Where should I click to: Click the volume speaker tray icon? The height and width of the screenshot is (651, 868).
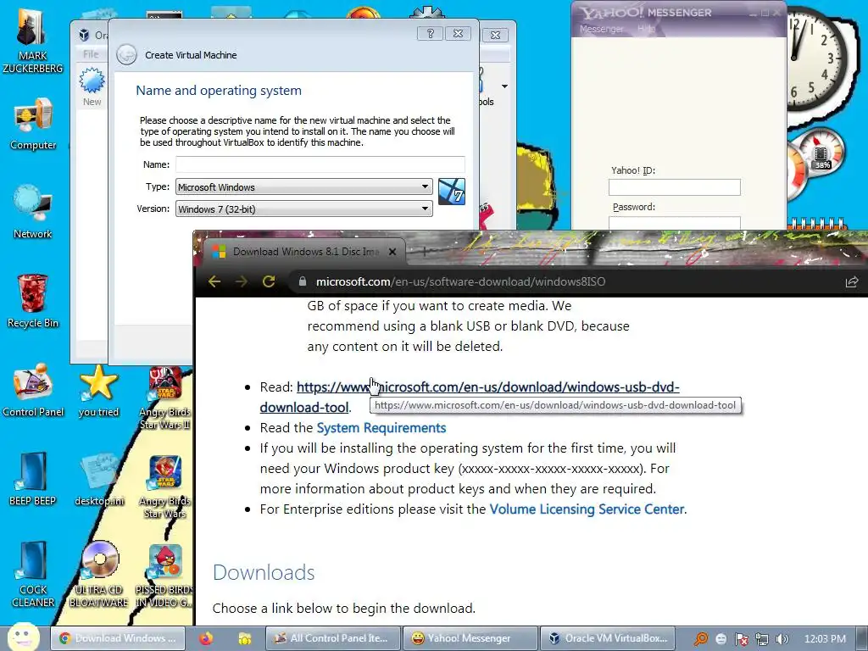[782, 639]
